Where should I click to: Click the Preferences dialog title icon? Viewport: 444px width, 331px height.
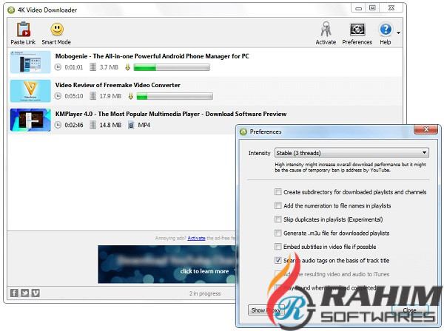coord(243,132)
